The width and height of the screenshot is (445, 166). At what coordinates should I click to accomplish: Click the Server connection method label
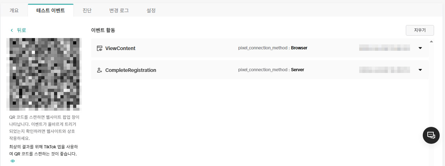[x=297, y=70]
